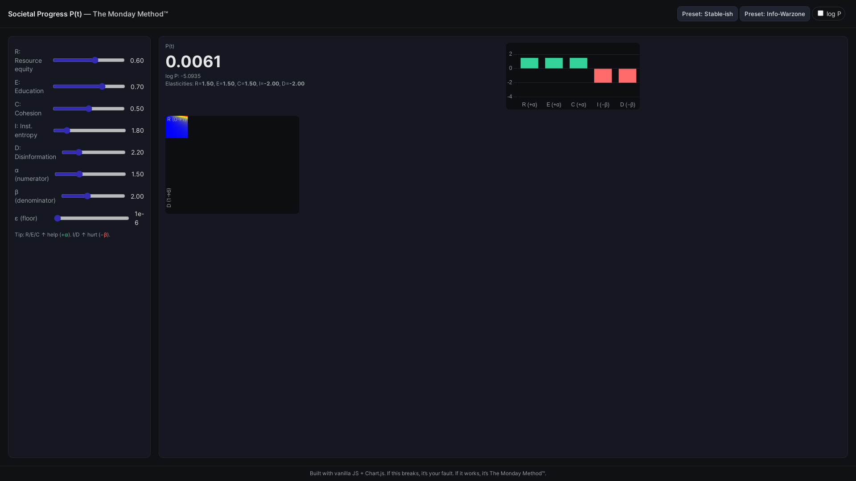Apply the Stable-ish preset
Screen dimensions: 856x481
coord(707,14)
